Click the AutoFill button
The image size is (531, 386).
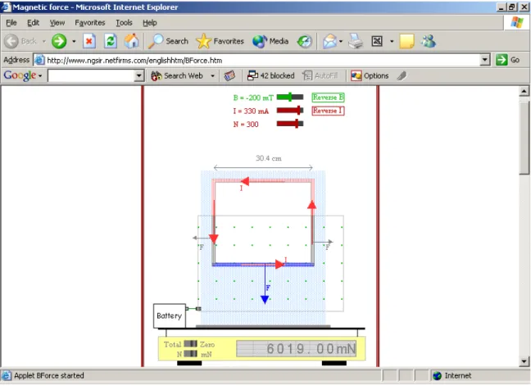tap(320, 75)
